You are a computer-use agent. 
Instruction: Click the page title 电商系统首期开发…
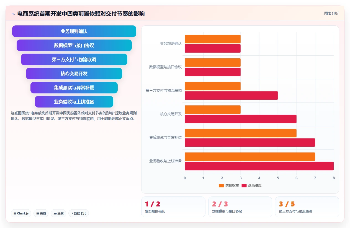[81, 14]
